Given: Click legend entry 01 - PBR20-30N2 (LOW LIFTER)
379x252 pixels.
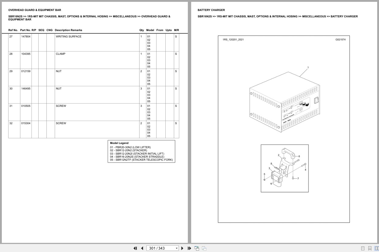Looking at the screenshot, I should (130, 147).
